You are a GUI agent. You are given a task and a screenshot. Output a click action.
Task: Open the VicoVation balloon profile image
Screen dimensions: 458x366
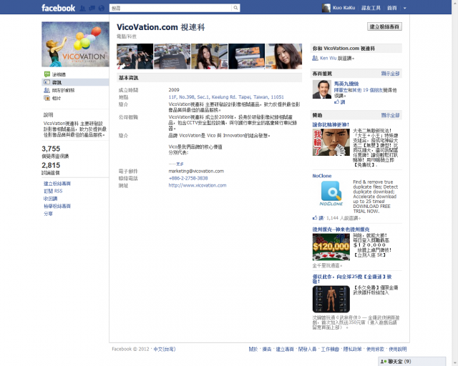click(x=75, y=44)
